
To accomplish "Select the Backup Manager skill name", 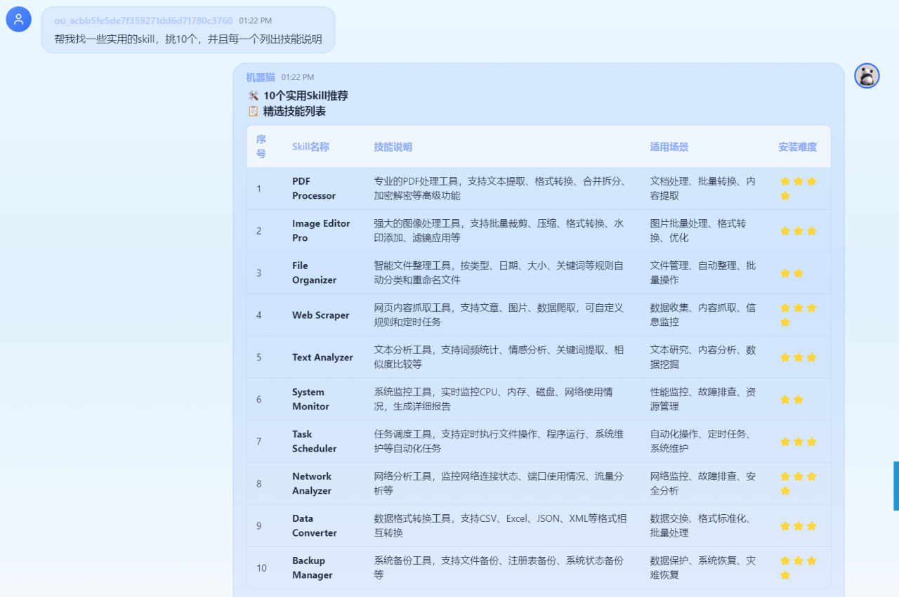I will point(312,568).
